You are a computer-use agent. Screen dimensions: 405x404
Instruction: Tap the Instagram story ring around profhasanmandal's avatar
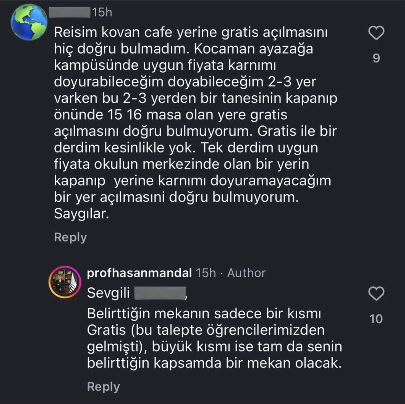pos(64,267)
